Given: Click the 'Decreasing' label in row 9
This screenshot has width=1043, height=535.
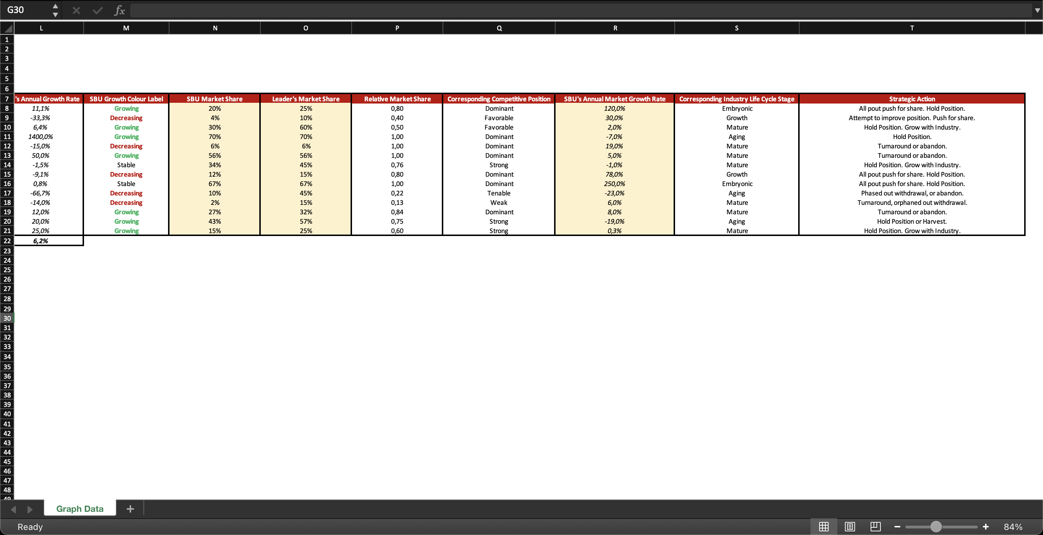Looking at the screenshot, I should pyautogui.click(x=126, y=118).
